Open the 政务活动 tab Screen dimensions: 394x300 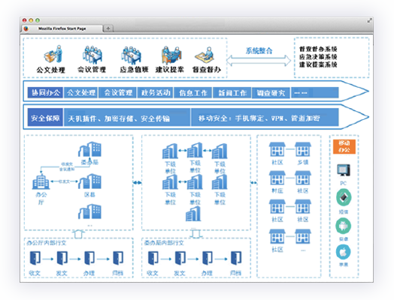tap(156, 93)
